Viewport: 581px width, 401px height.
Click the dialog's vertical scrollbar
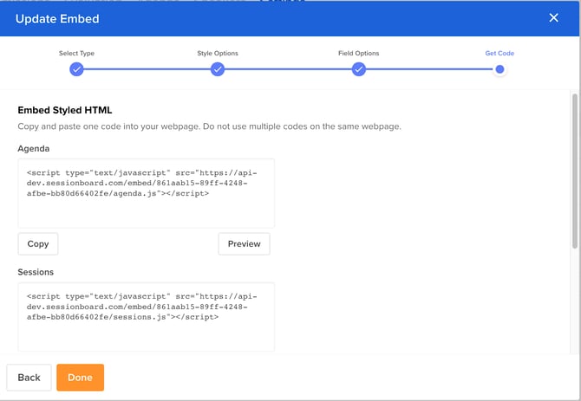pos(574,173)
